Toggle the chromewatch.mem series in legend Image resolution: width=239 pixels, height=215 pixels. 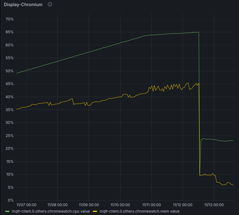click(x=139, y=211)
